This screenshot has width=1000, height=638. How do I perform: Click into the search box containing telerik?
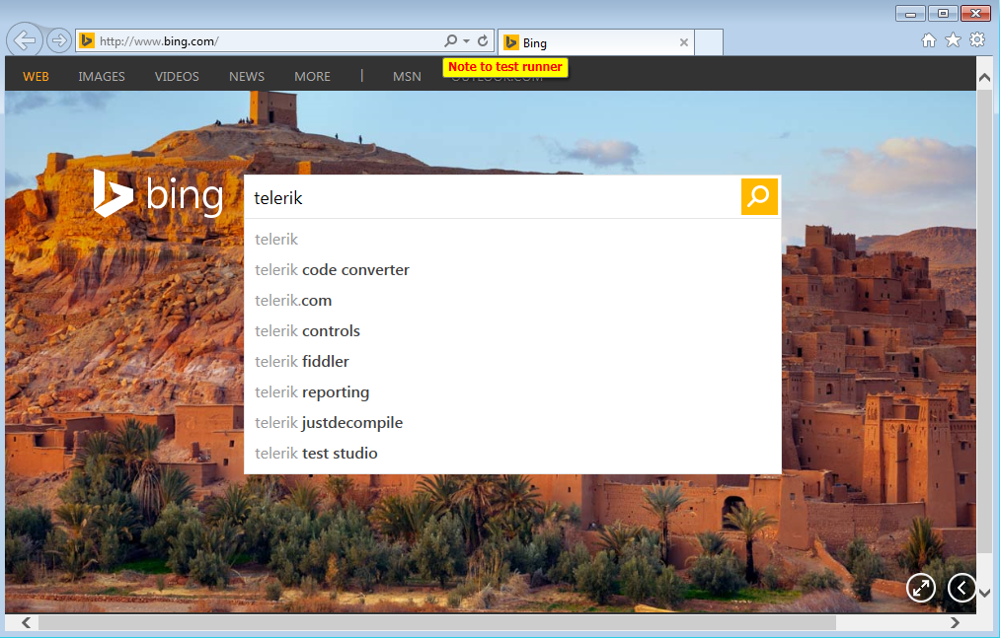(x=493, y=197)
